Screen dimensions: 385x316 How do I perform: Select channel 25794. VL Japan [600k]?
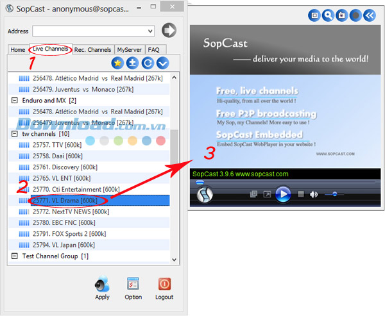pyautogui.click(x=64, y=245)
